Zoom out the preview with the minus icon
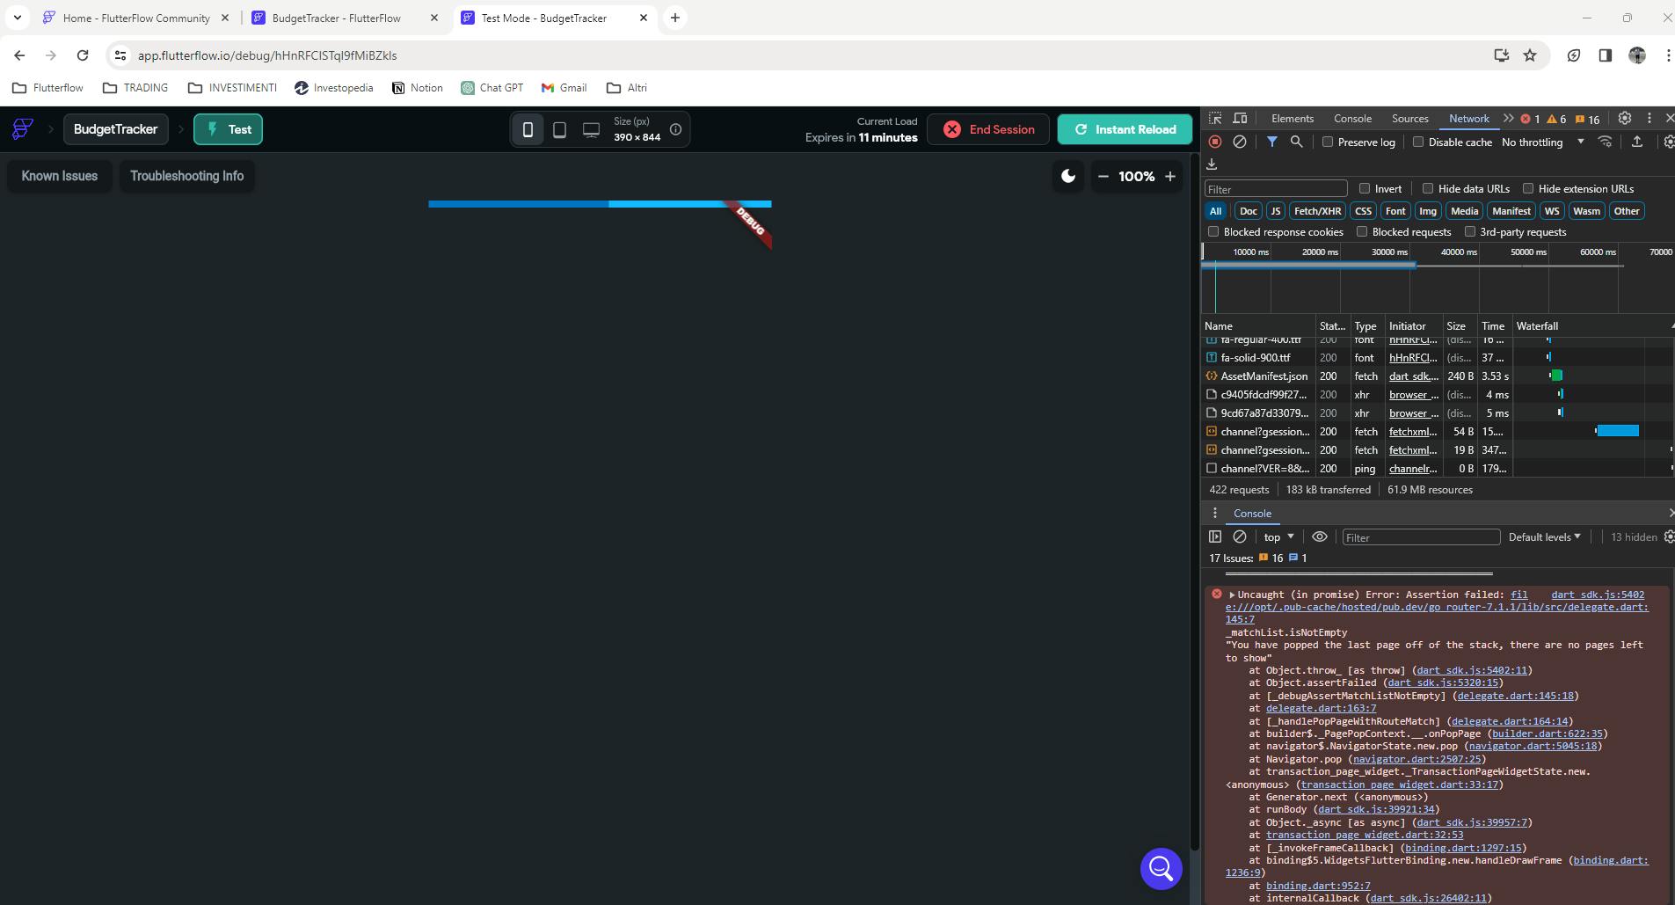The height and width of the screenshot is (905, 1675). (1103, 177)
